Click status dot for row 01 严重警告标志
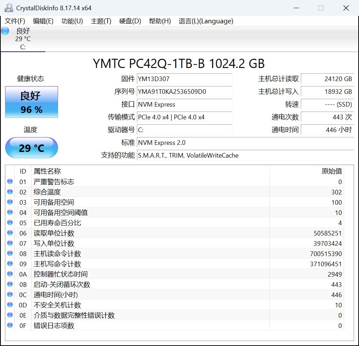359x346 pixels. 10,181
